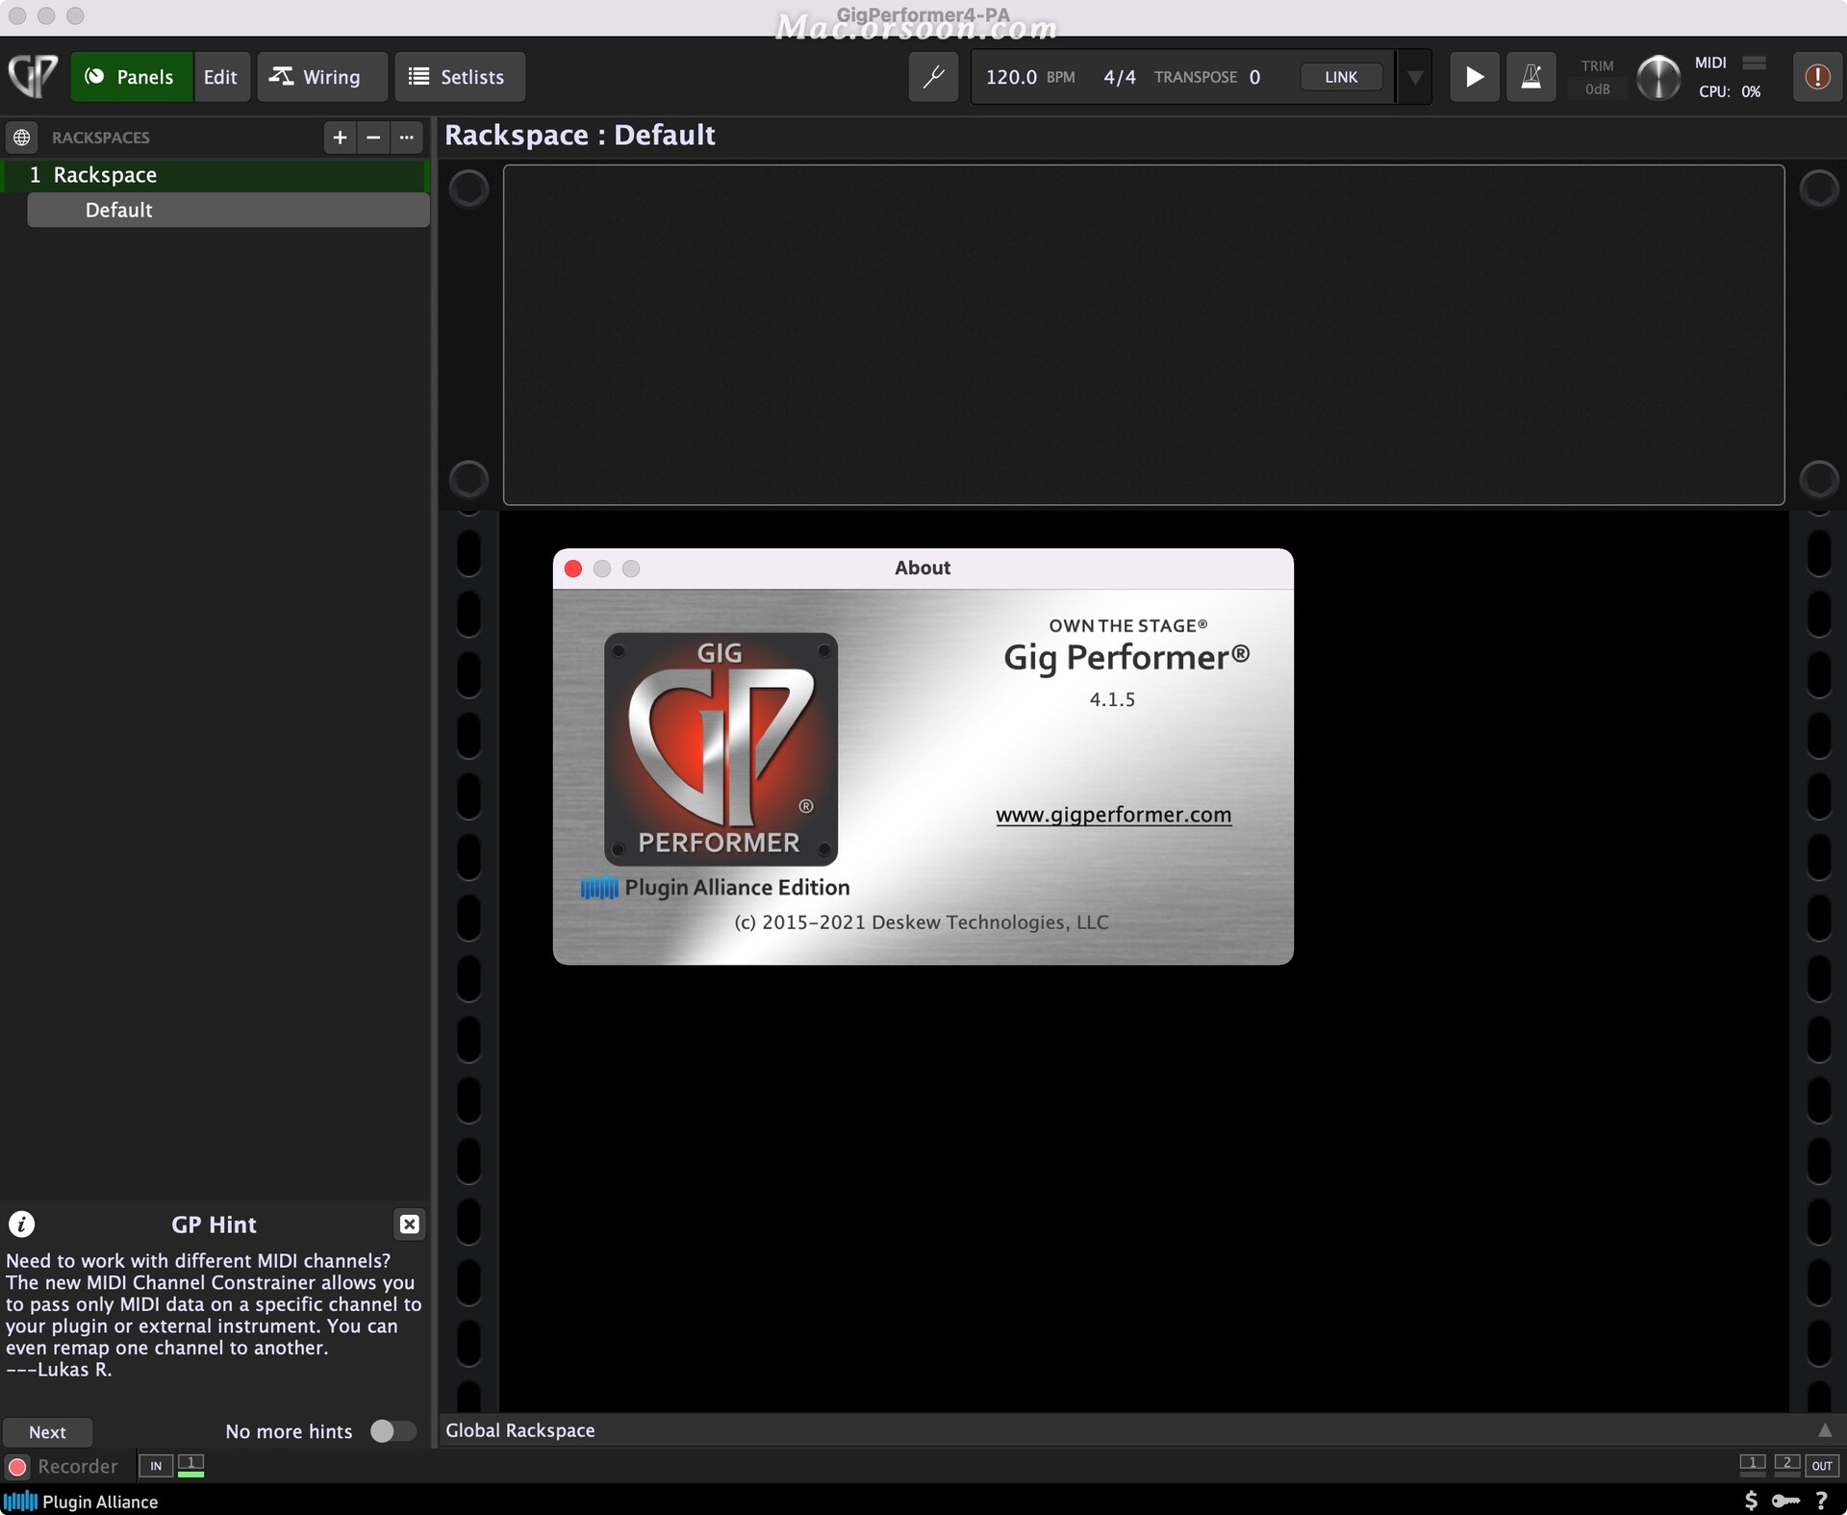
Task: Click the Wiring view icon
Action: [315, 75]
